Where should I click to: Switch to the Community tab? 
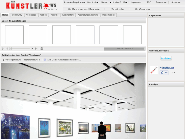[x=17, y=15]
